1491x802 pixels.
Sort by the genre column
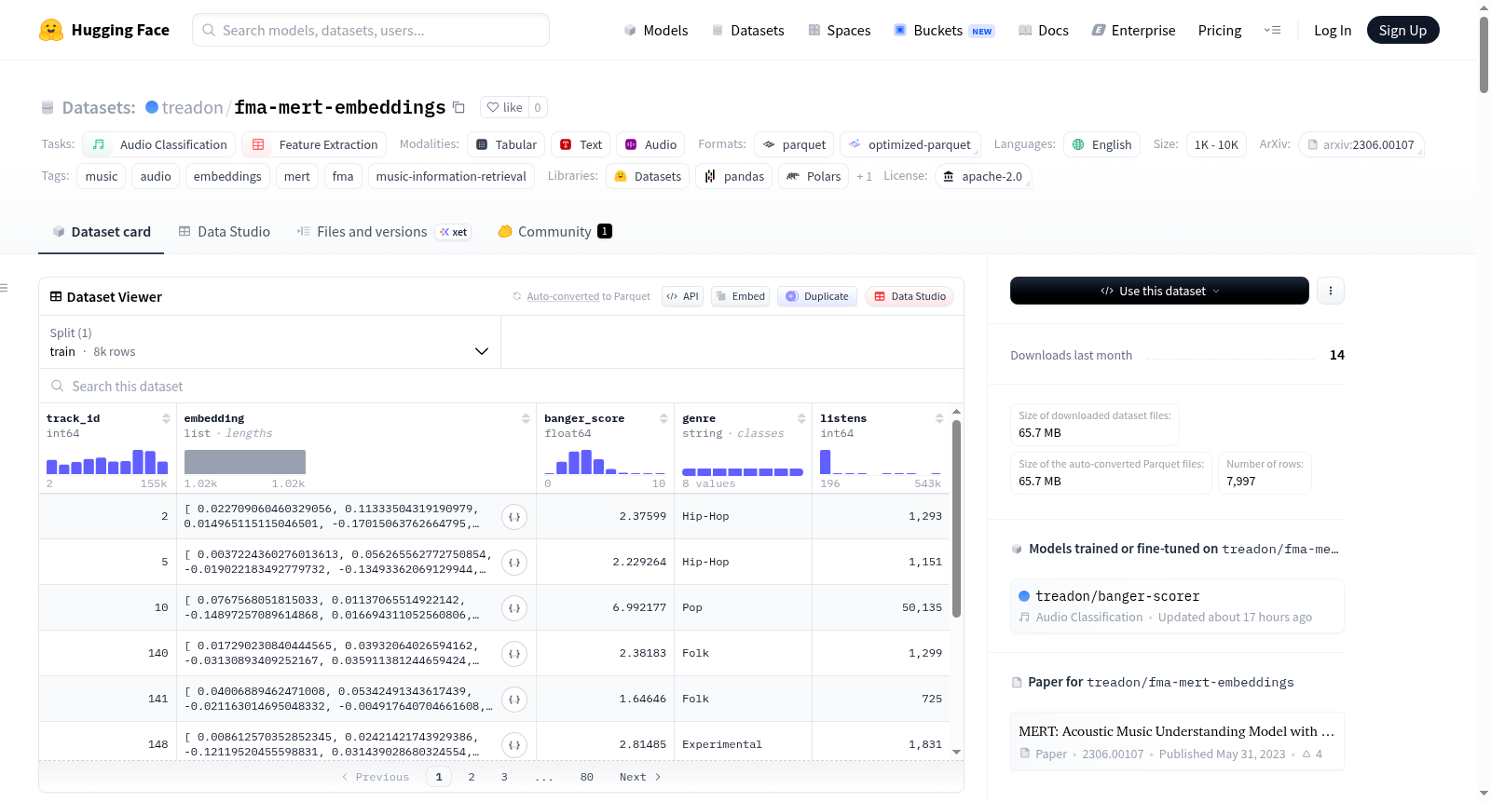point(801,418)
